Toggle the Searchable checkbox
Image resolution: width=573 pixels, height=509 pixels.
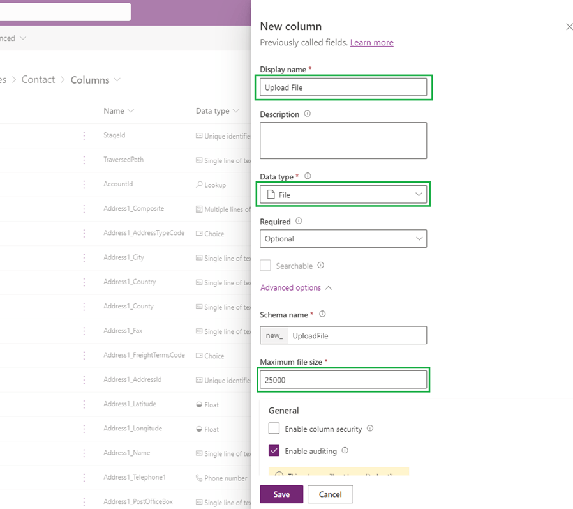pos(265,266)
